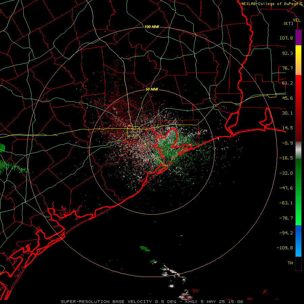Click the 50 NMI range ring label
304x304 pixels.
pos(152,90)
